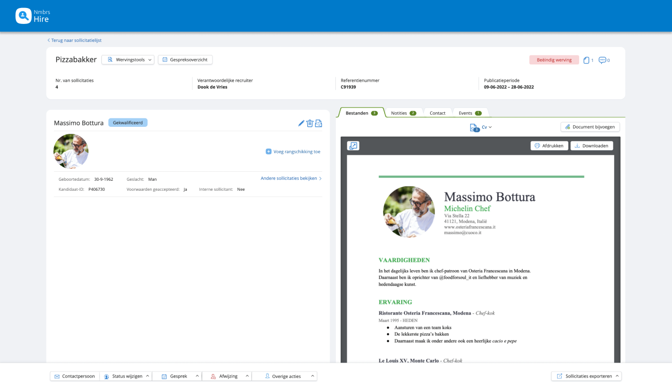Click birthdate value 30-9-1962
672x382 pixels.
tap(103, 179)
